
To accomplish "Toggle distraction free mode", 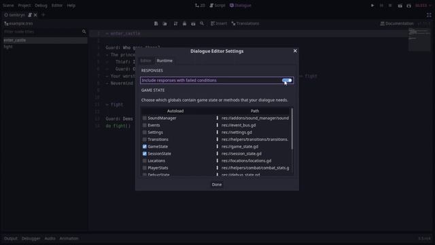I will [x=429, y=15].
